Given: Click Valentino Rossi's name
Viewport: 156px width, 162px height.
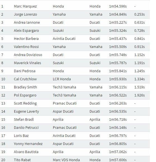Looking at the screenshot, I should 26,47.
